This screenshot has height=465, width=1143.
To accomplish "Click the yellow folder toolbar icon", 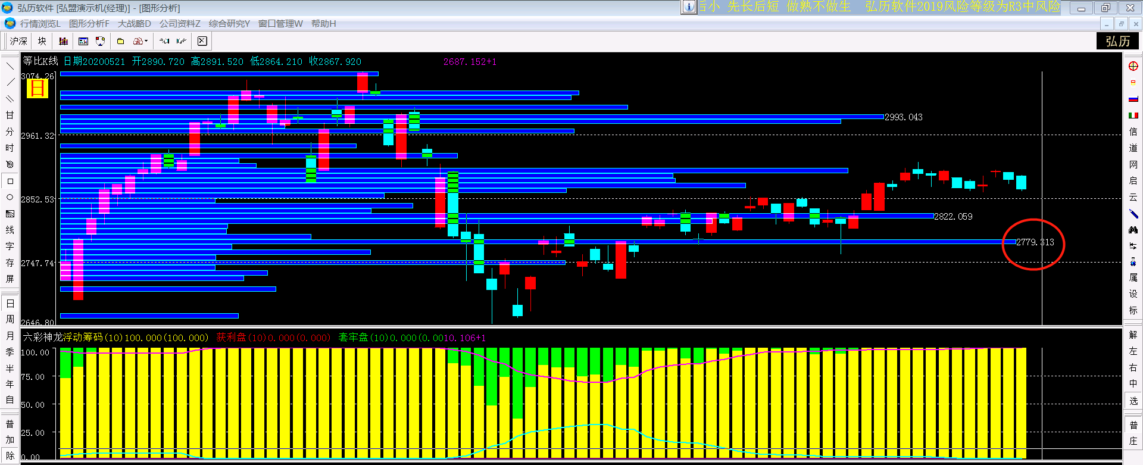I will (x=120, y=41).
